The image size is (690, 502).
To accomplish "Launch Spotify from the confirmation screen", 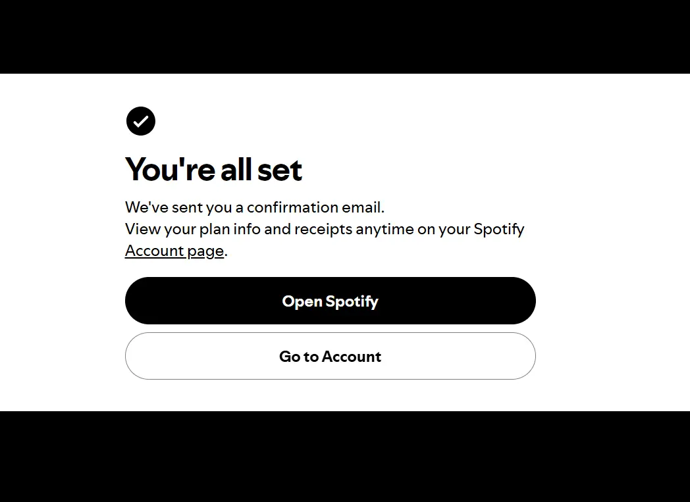I will point(331,301).
